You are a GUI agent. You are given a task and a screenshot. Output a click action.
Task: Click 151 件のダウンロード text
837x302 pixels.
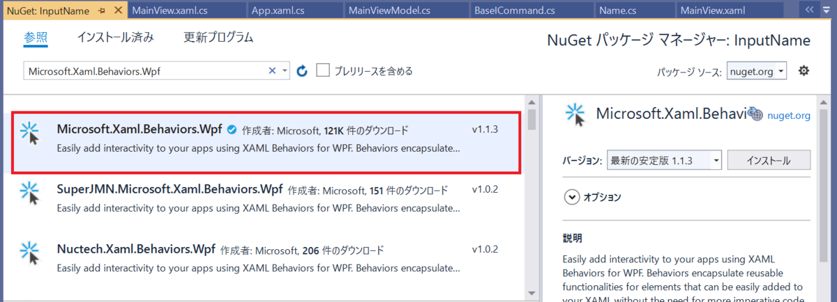pyautogui.click(x=408, y=190)
